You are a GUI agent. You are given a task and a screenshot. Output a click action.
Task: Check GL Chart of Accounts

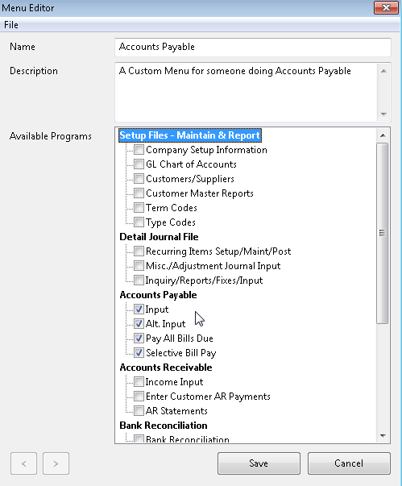[139, 164]
